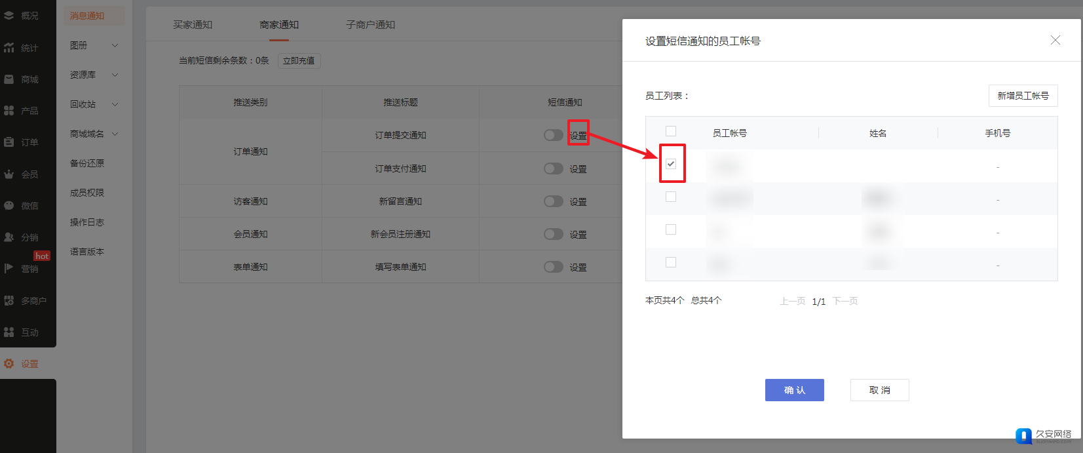
Task: Close the employee account dialog with X
Action: tap(1055, 41)
